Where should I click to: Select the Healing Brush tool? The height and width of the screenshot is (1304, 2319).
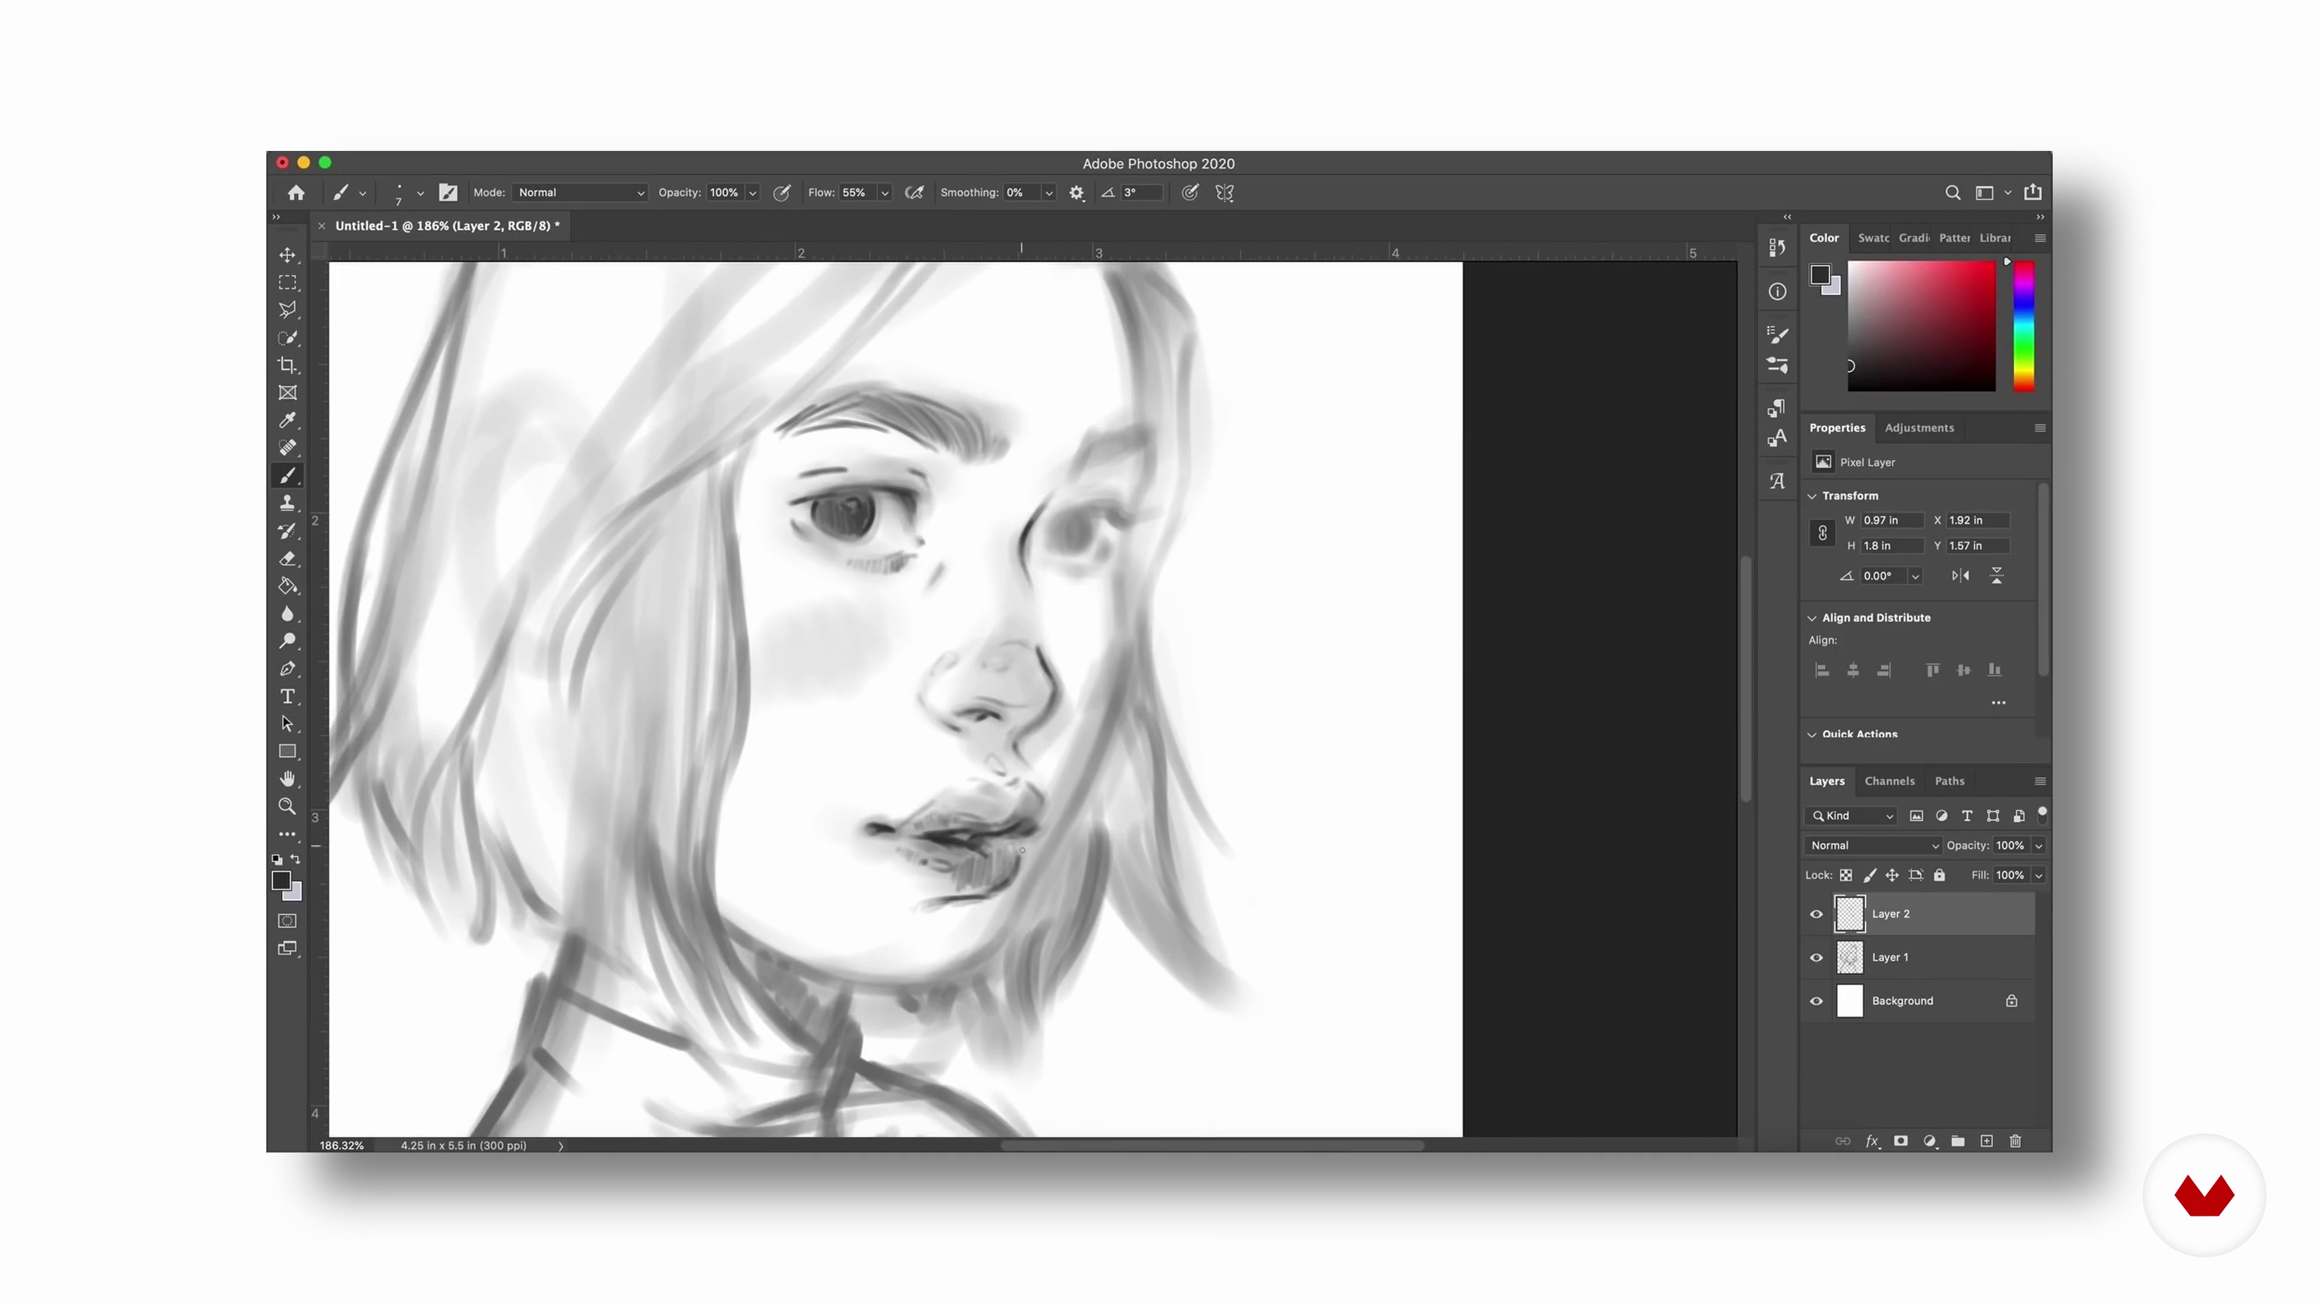(287, 448)
